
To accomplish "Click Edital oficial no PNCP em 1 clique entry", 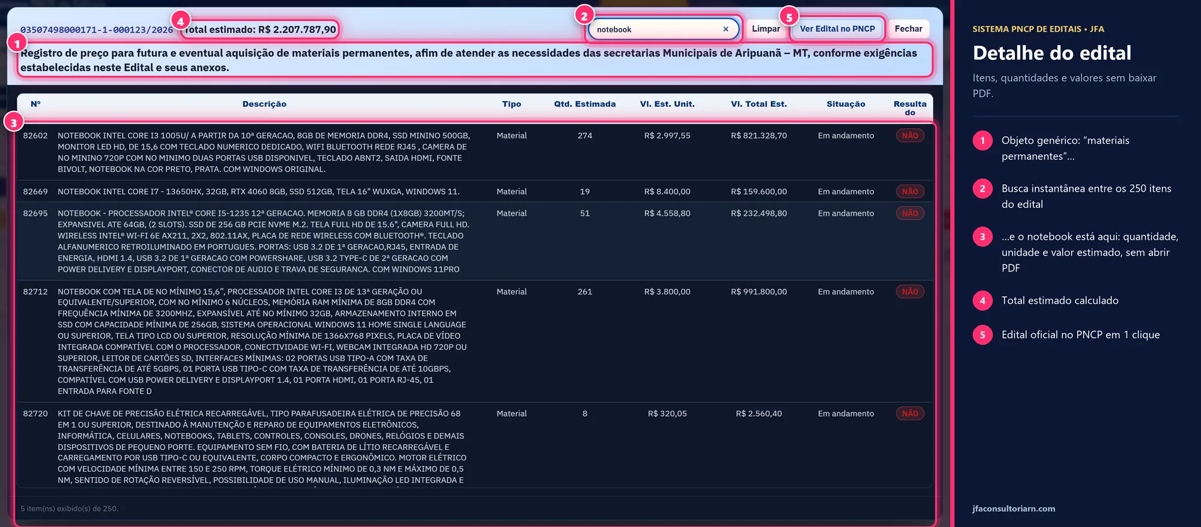I will click(1080, 335).
